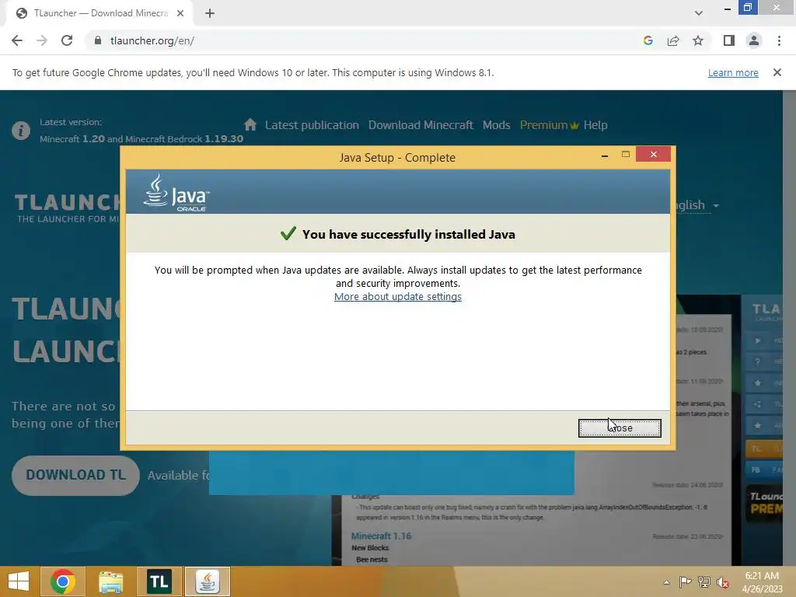Open Chrome's three-dot menu
The height and width of the screenshot is (597, 796).
[x=779, y=40]
